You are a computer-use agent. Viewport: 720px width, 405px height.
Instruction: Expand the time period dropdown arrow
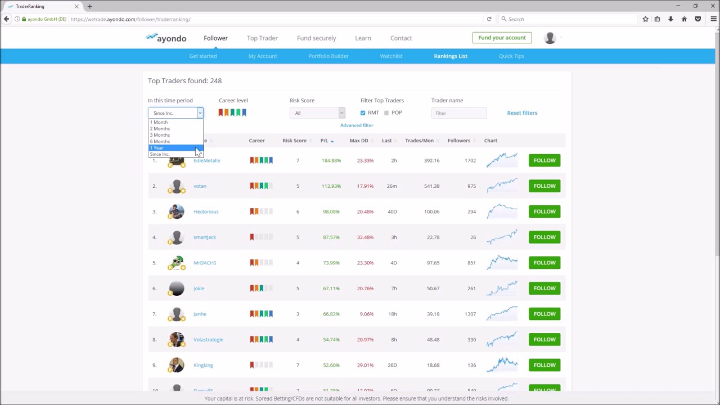[200, 113]
